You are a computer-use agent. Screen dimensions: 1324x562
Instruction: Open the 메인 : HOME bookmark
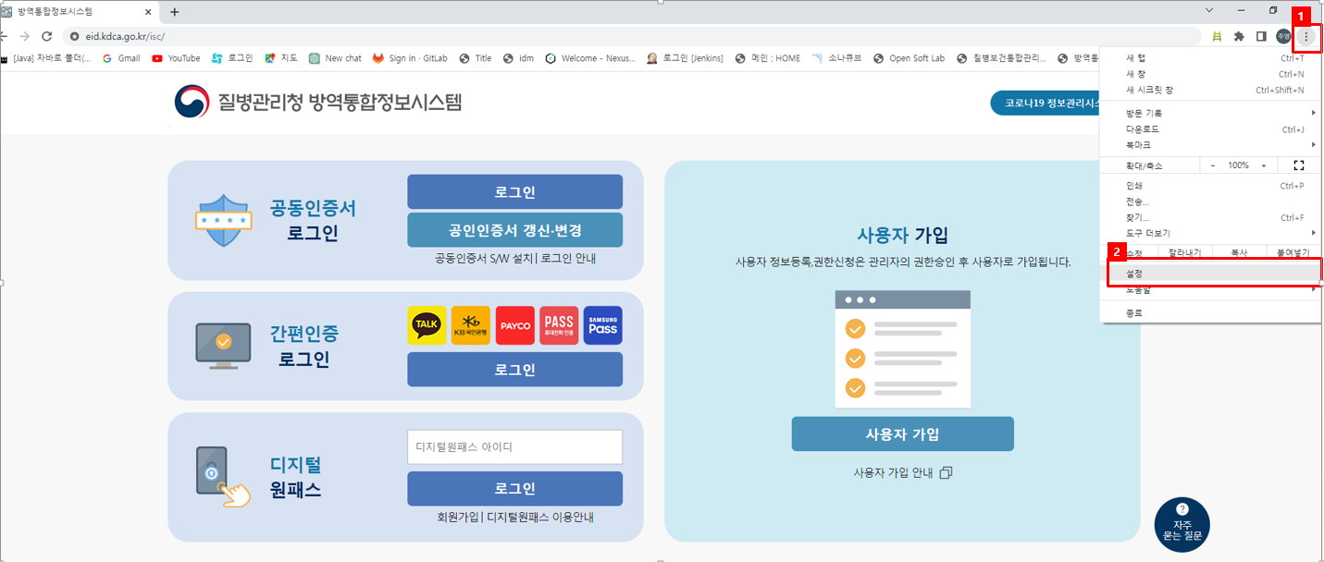(768, 58)
